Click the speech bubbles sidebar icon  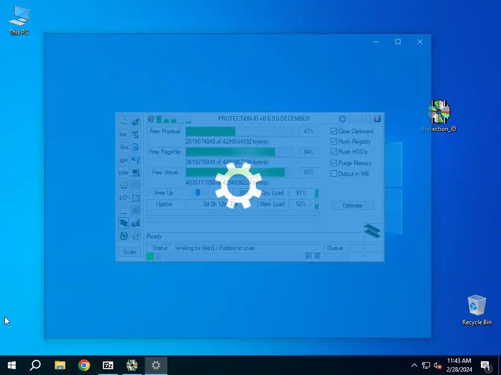point(136,160)
